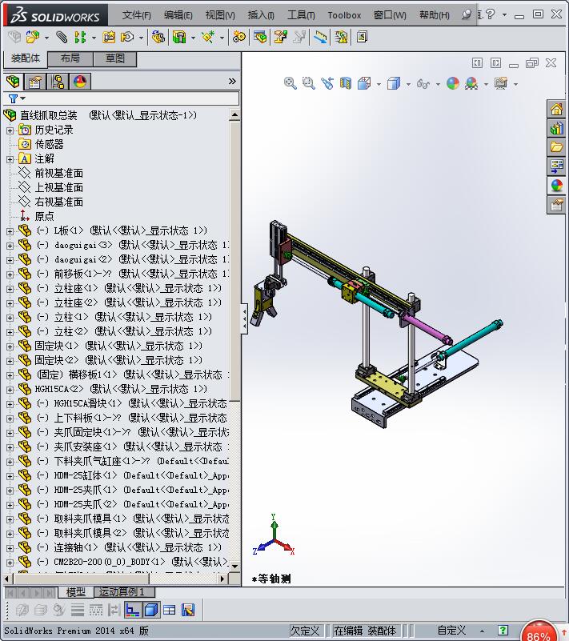Open the 文件(F) menu
Viewport: 569px width, 641px height.
137,15
